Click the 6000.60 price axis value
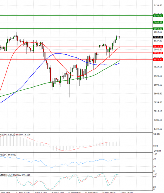164x193 pixels. 158,49
